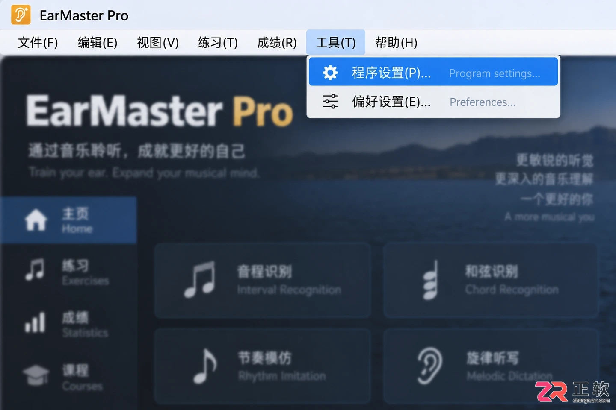This screenshot has width=616, height=410.
Task: Select 主页 Home label in the sidebar
Action: tap(77, 220)
